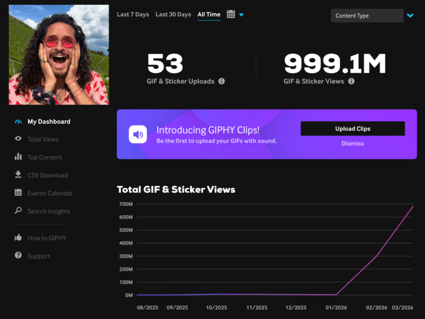425x319 pixels.
Task: Dismiss the GIPHY Clips banner
Action: pyautogui.click(x=352, y=143)
